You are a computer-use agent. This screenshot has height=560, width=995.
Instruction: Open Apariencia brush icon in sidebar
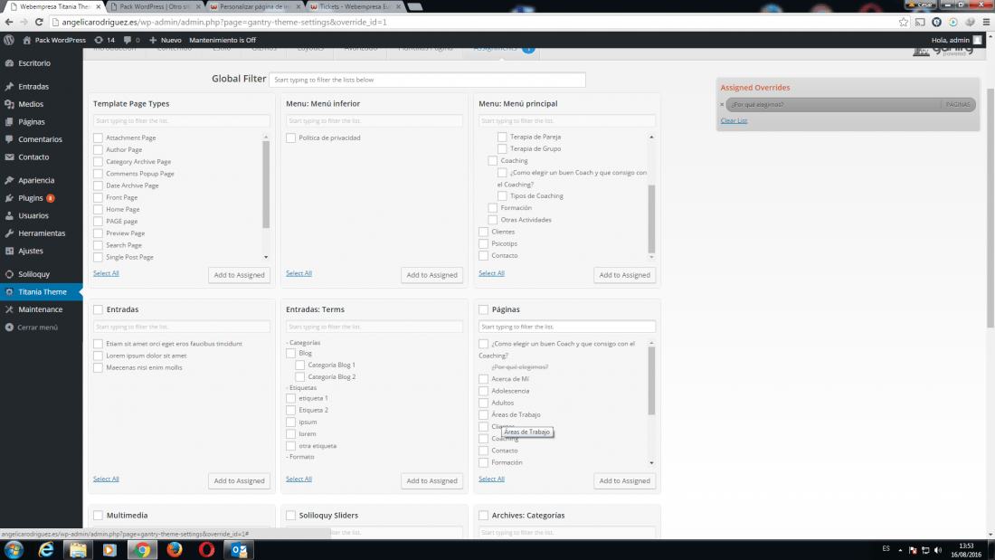tap(9, 180)
